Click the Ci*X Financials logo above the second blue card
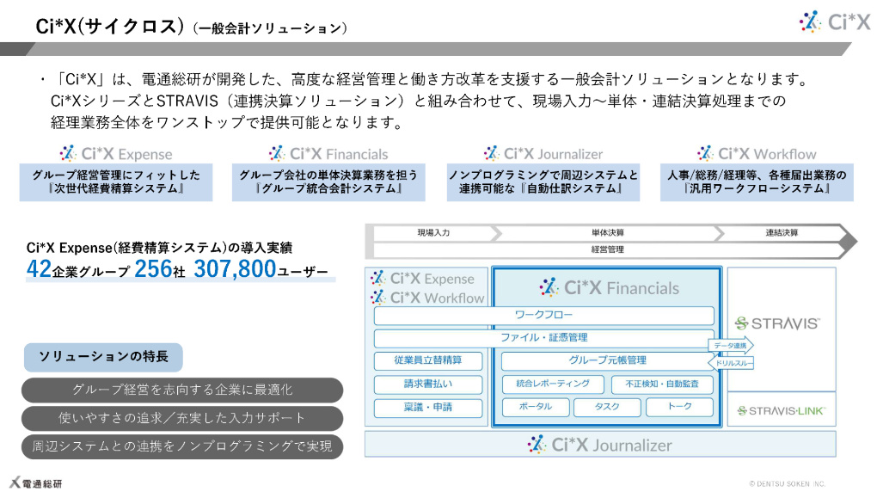Screen dimensions: 877x498 click(328, 153)
